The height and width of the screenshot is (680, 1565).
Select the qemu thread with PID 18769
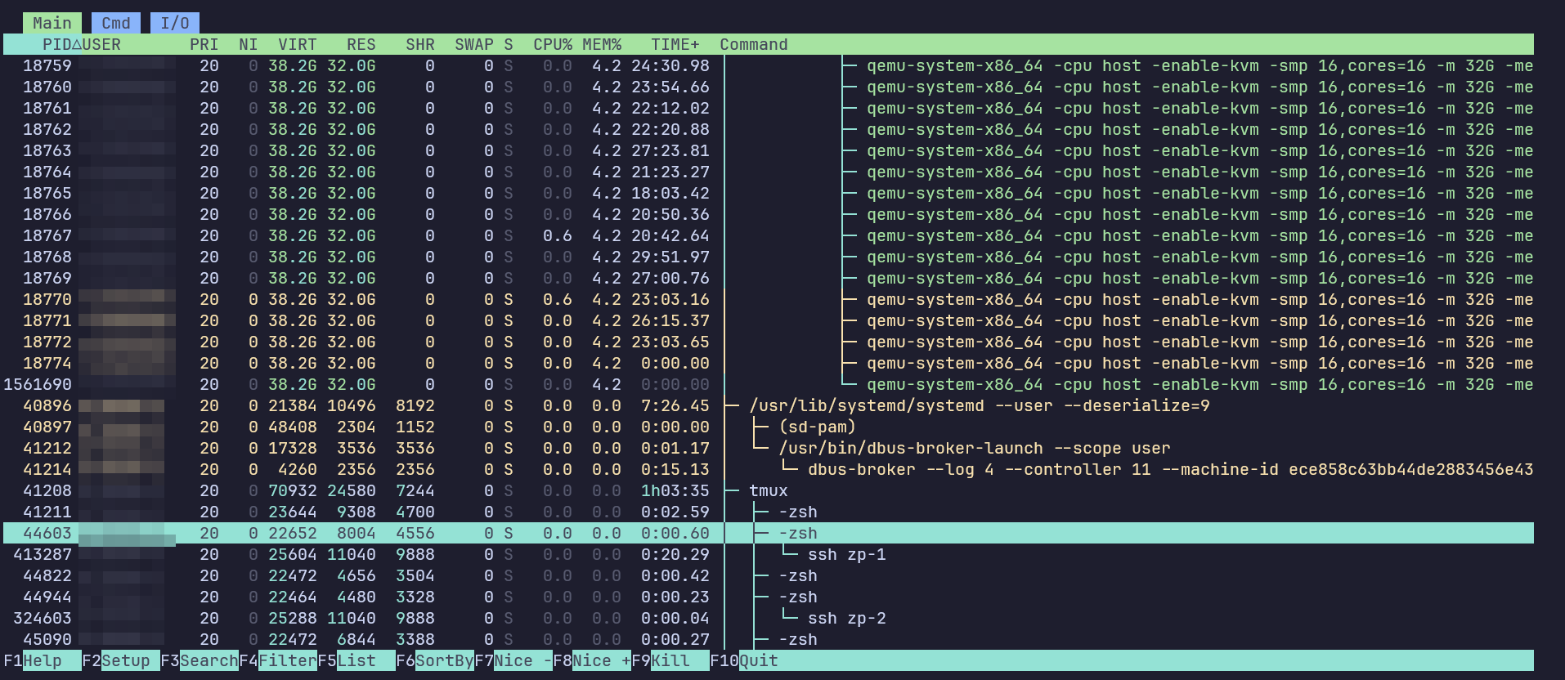pos(769,278)
